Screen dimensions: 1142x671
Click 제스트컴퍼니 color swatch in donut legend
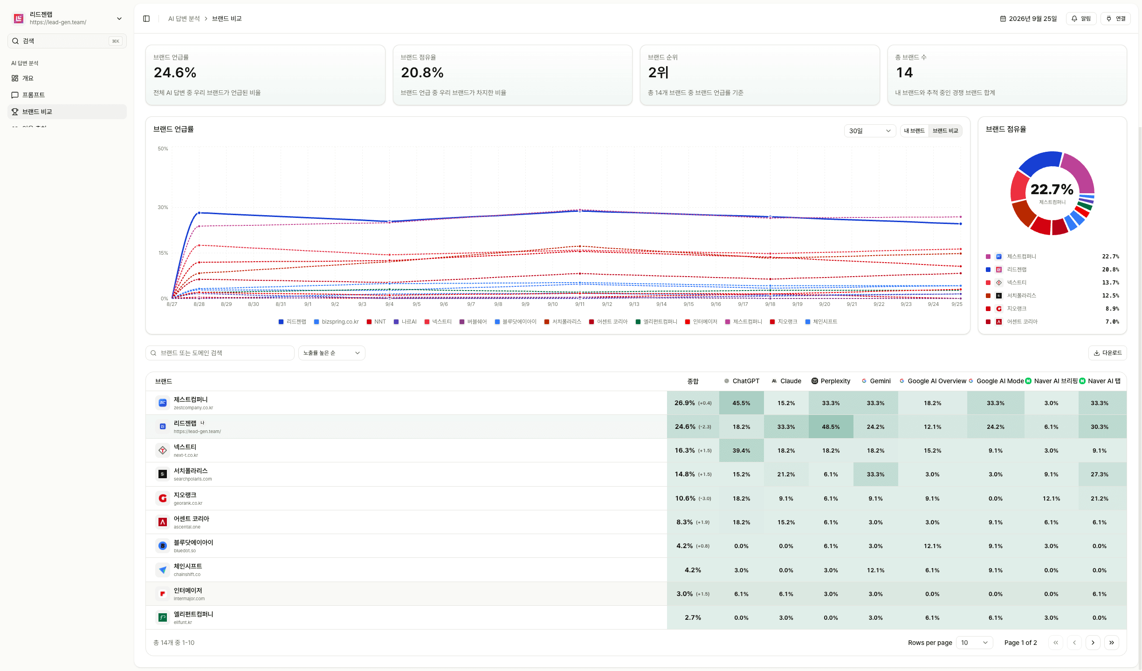tap(988, 257)
